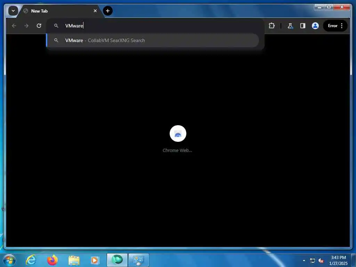Viewport: 356px width, 267px height.
Task: Toggle the side panel icon
Action: (x=303, y=26)
